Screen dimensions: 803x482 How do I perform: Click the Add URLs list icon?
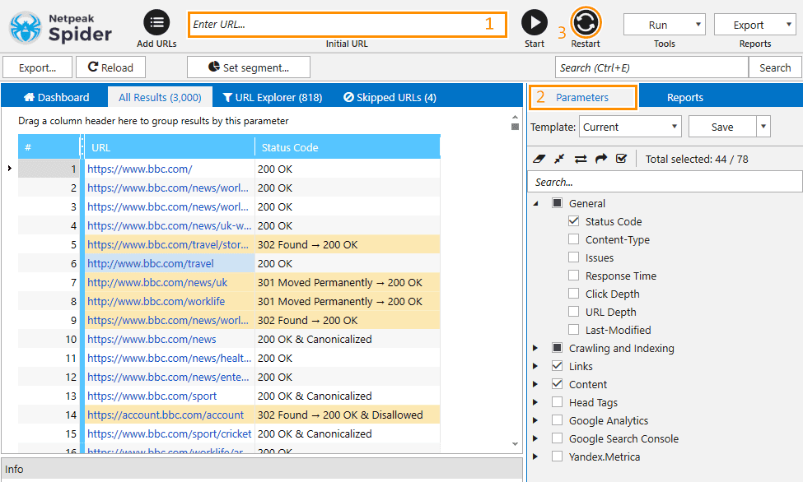(x=156, y=23)
